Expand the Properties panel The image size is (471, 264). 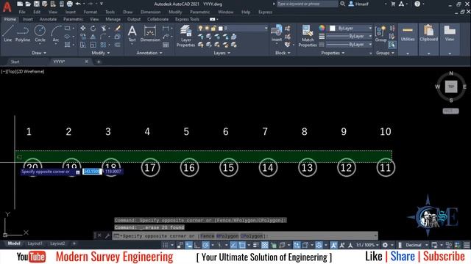click(333, 53)
